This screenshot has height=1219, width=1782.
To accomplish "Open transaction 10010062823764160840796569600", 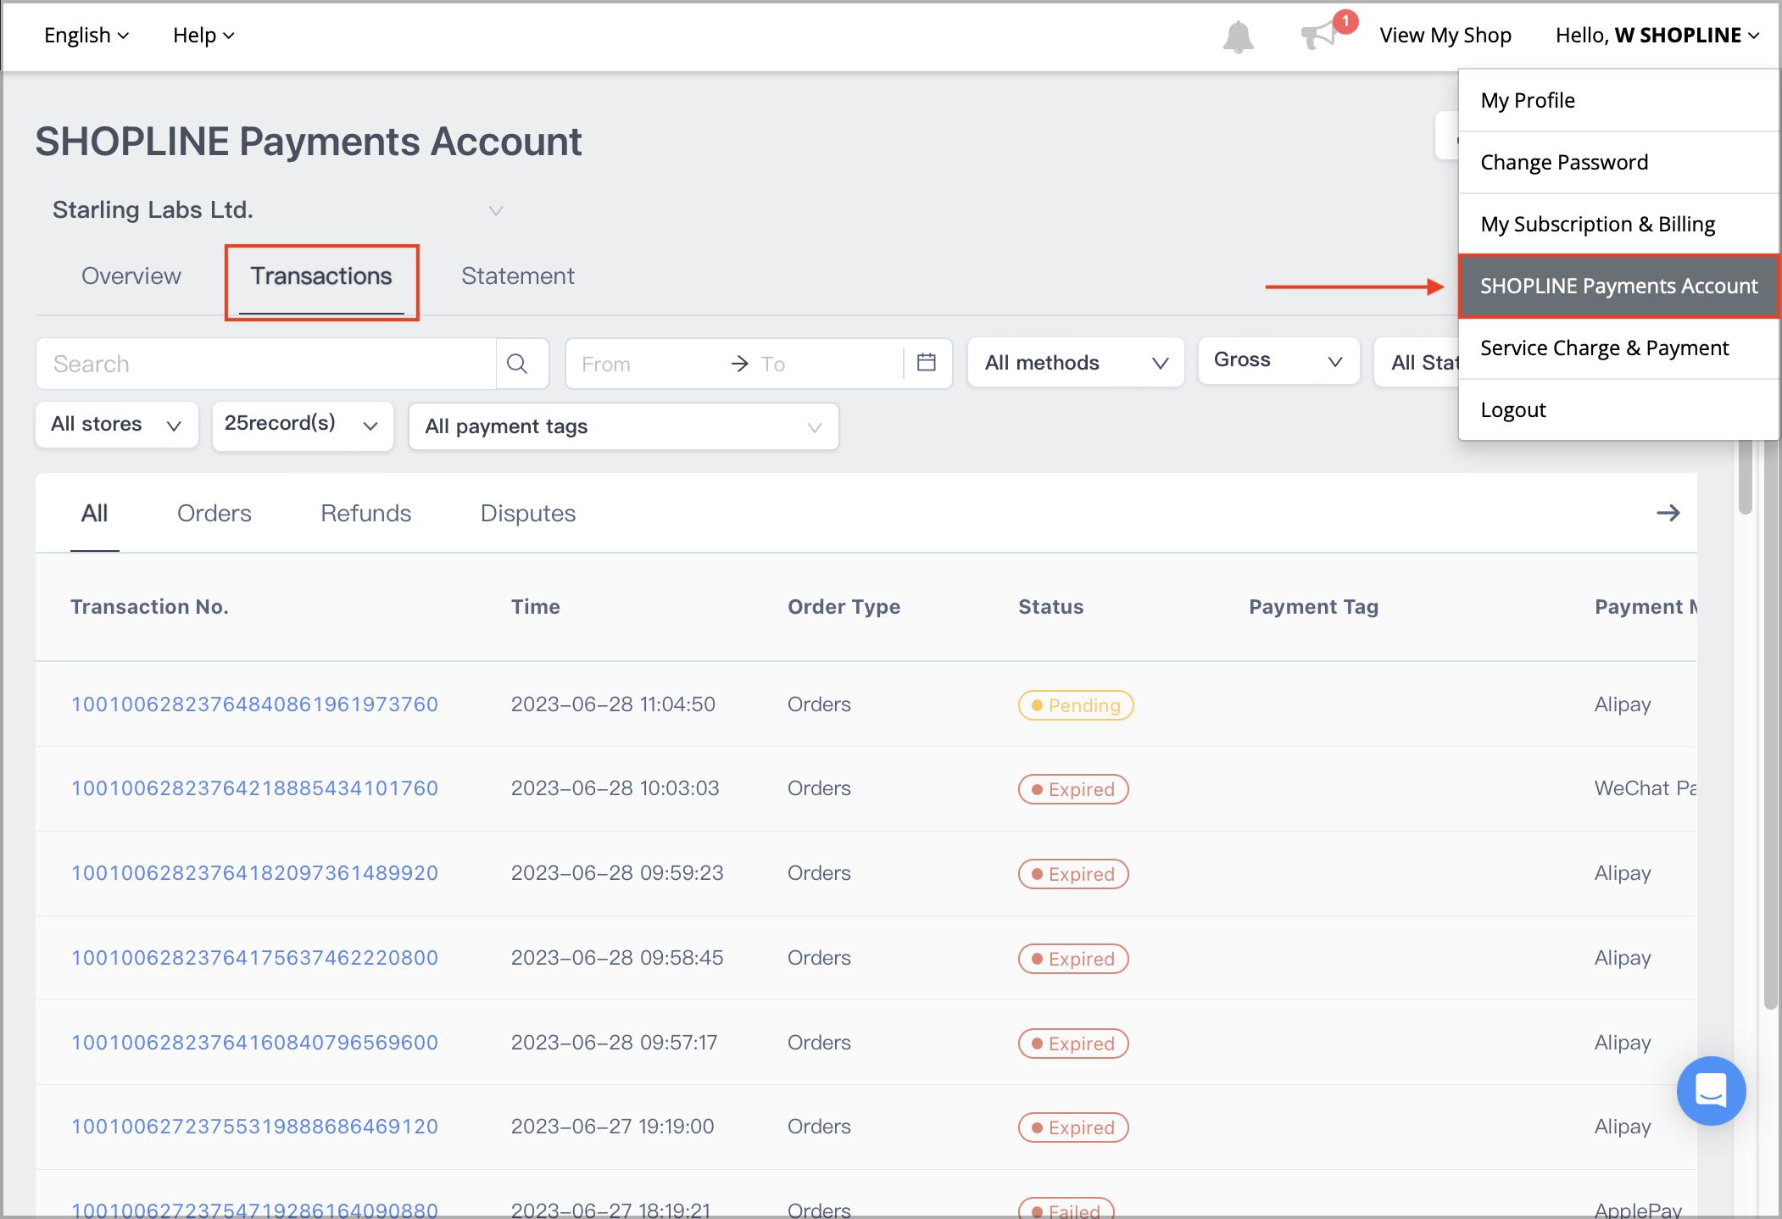I will point(254,1043).
